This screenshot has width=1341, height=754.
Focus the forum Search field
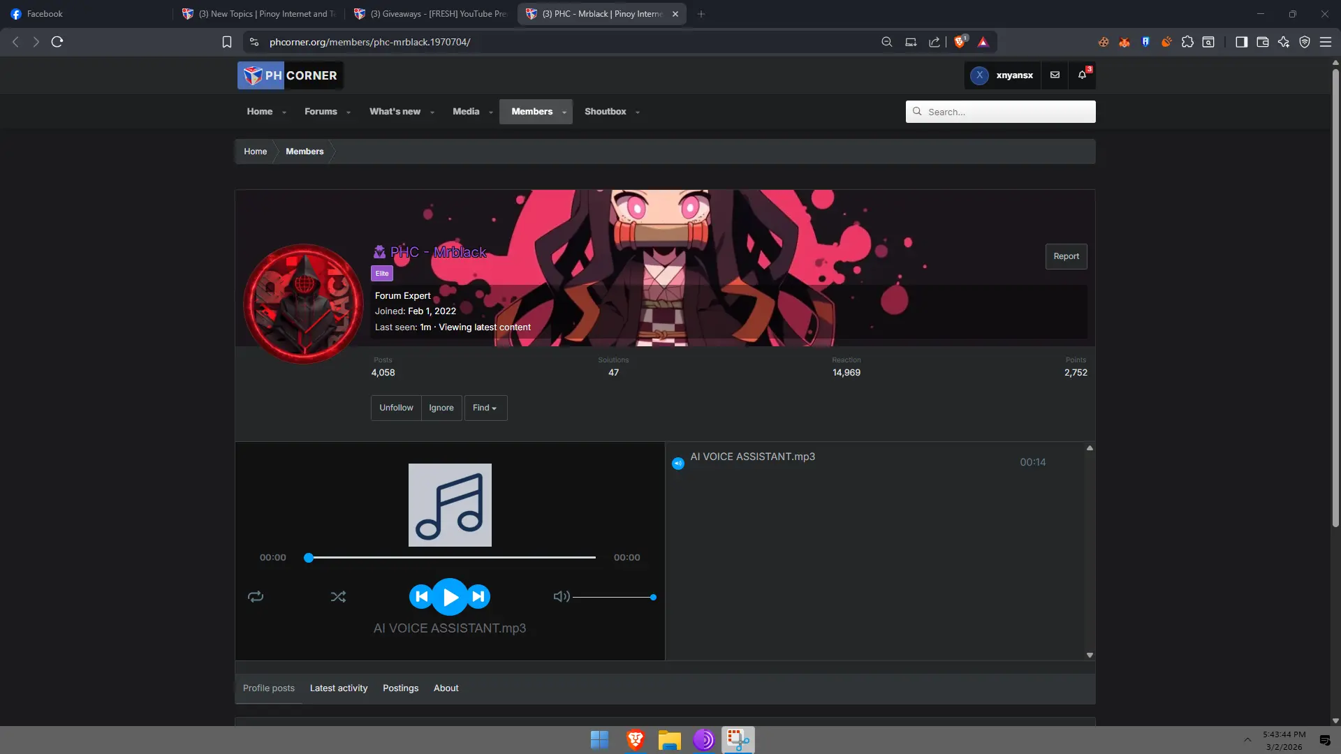[1000, 112]
